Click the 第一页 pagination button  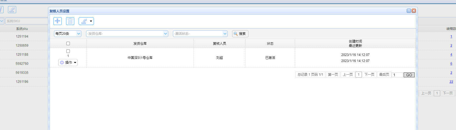333,75
